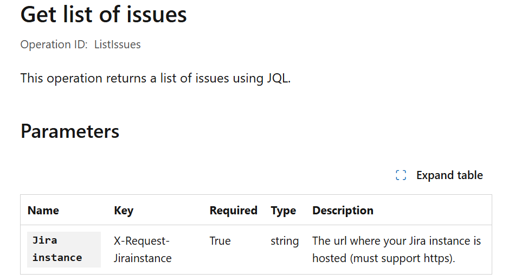Click the string type cell
The width and height of the screenshot is (515, 280).
pos(285,241)
